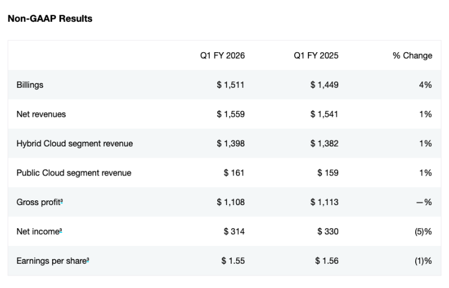Click the $ 1,449 Billings value

tap(324, 85)
